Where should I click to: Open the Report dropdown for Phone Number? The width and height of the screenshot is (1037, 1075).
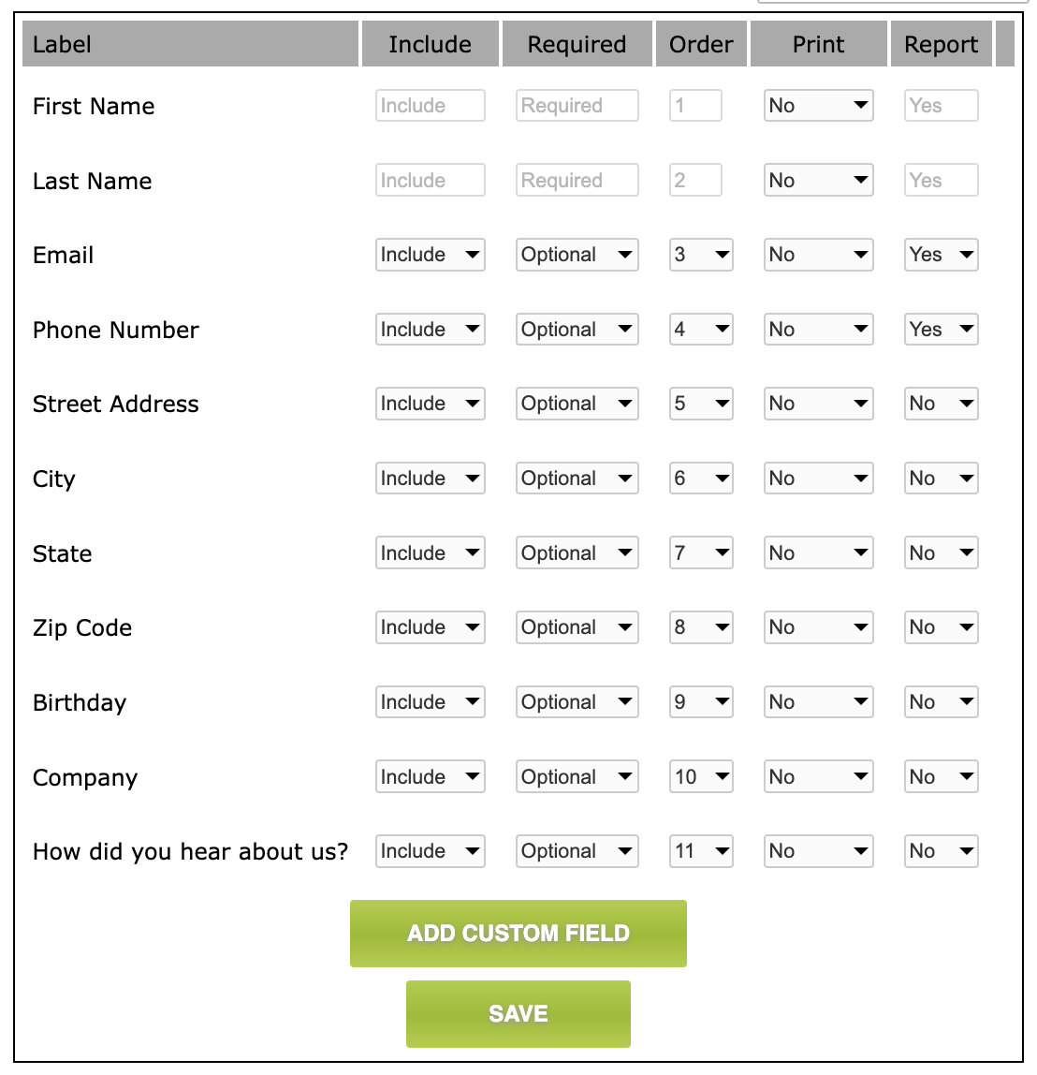click(x=941, y=329)
